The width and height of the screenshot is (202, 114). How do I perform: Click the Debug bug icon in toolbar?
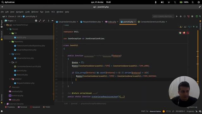click(x=181, y=16)
